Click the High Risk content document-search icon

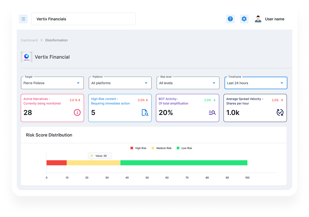point(145,112)
